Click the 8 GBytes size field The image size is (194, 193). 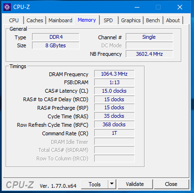tap(56, 45)
